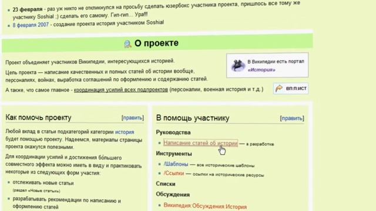This screenshot has width=376, height=211.
Task: Click the Обсуждения subheading
Action: click(x=173, y=195)
